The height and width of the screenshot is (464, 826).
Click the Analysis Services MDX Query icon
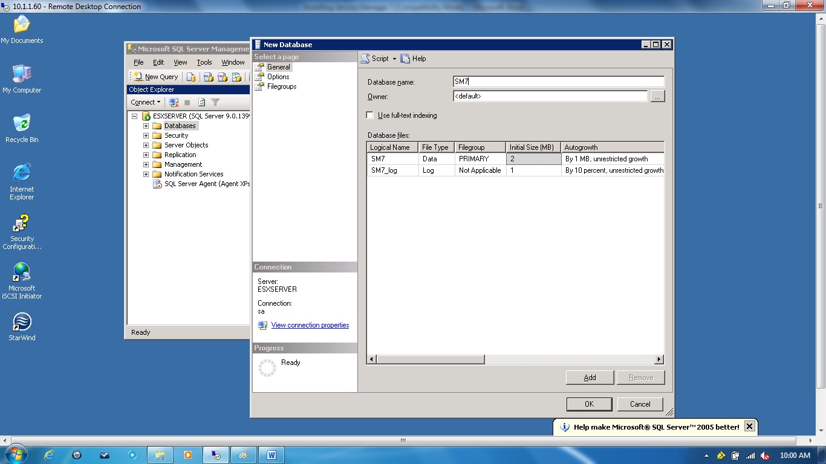(208, 77)
